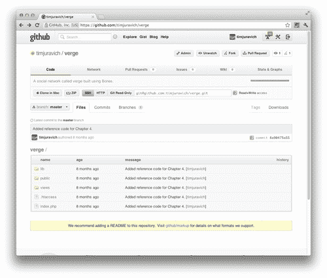The image size is (327, 278).
Task: Click the Unwatch button
Action: [208, 53]
